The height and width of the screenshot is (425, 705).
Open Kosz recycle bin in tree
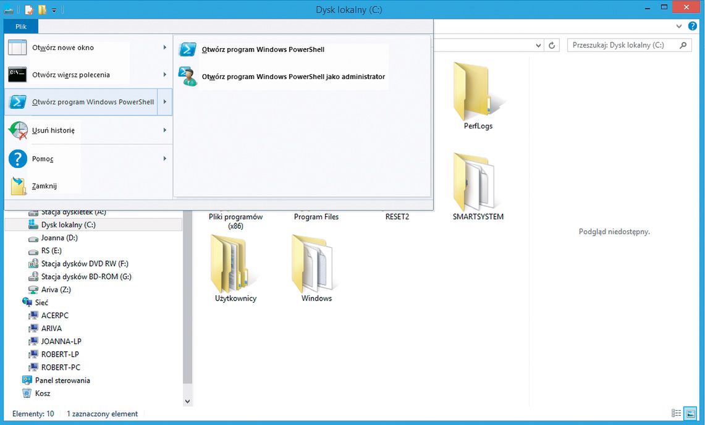click(42, 393)
